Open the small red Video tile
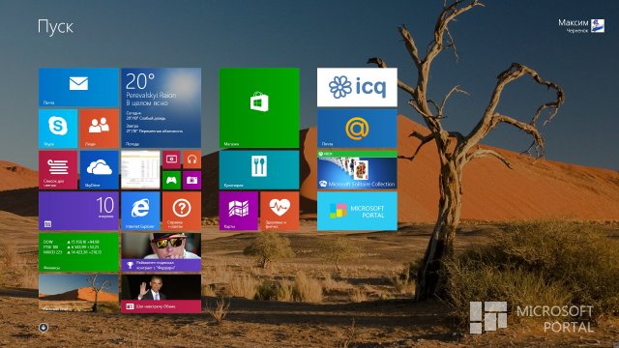Viewport: 619px width, 348px height. [171, 159]
